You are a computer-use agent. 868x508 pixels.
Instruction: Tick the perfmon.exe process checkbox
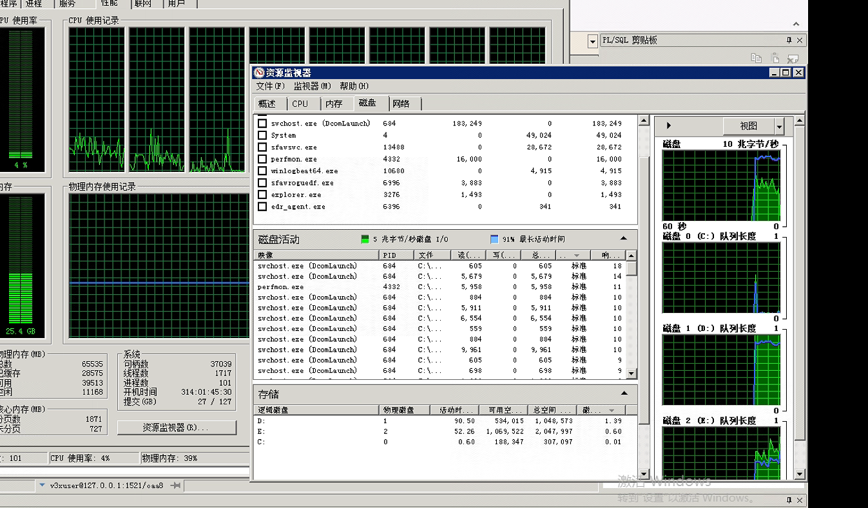[x=262, y=158]
